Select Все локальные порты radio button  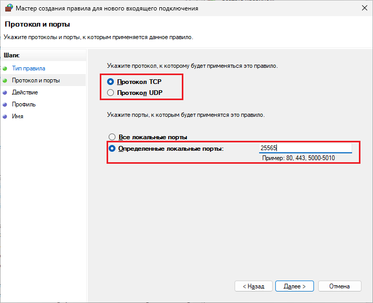click(111, 137)
